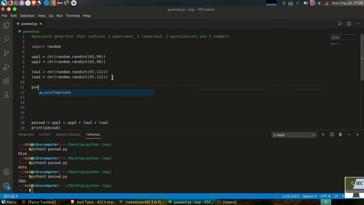Click UTF-8 encoding in status bar
364x205 pixels.
(x=325, y=196)
